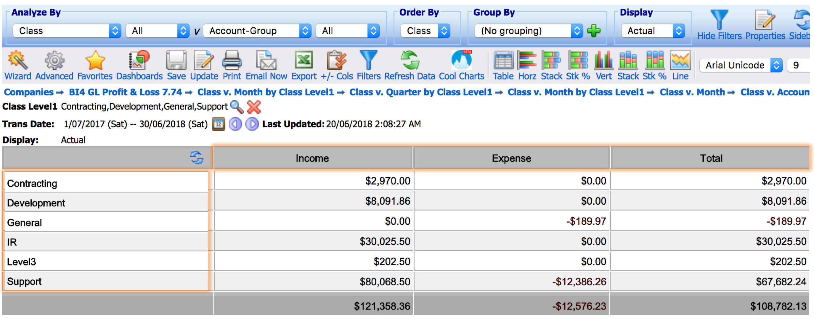Screen dimensions: 814x319
Task: Open BI4 GL Profit & Loss 7.74 breadcrumb
Action: [x=125, y=92]
